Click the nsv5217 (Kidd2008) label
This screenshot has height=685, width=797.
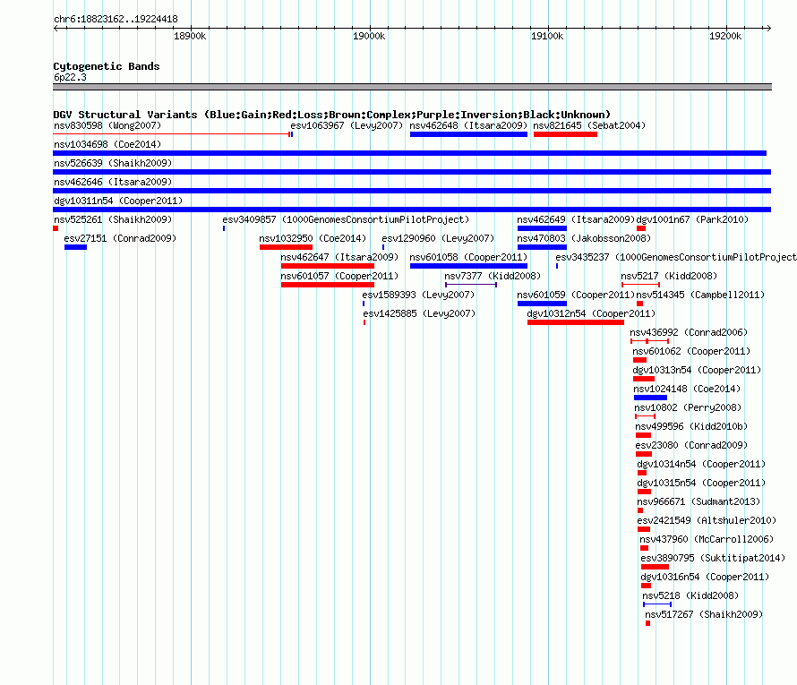[x=669, y=276]
